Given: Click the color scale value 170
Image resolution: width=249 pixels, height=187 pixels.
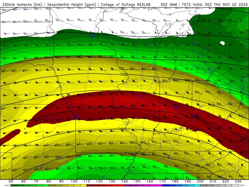Looking at the screenshot, I should point(162,181).
